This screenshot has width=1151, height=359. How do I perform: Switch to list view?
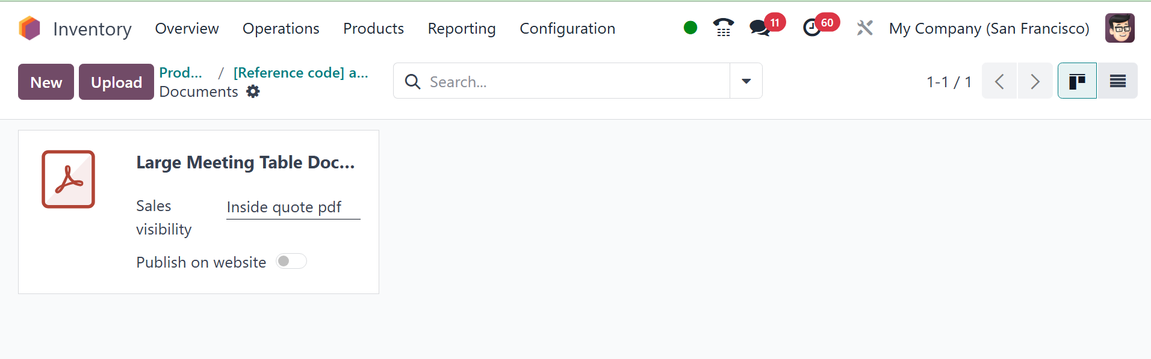point(1117,81)
